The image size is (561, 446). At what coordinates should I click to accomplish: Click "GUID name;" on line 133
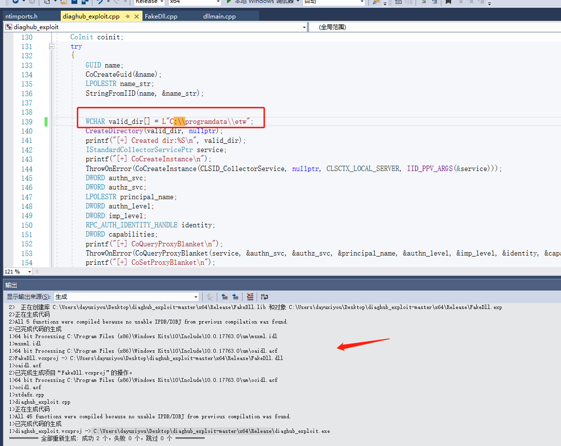click(104, 65)
